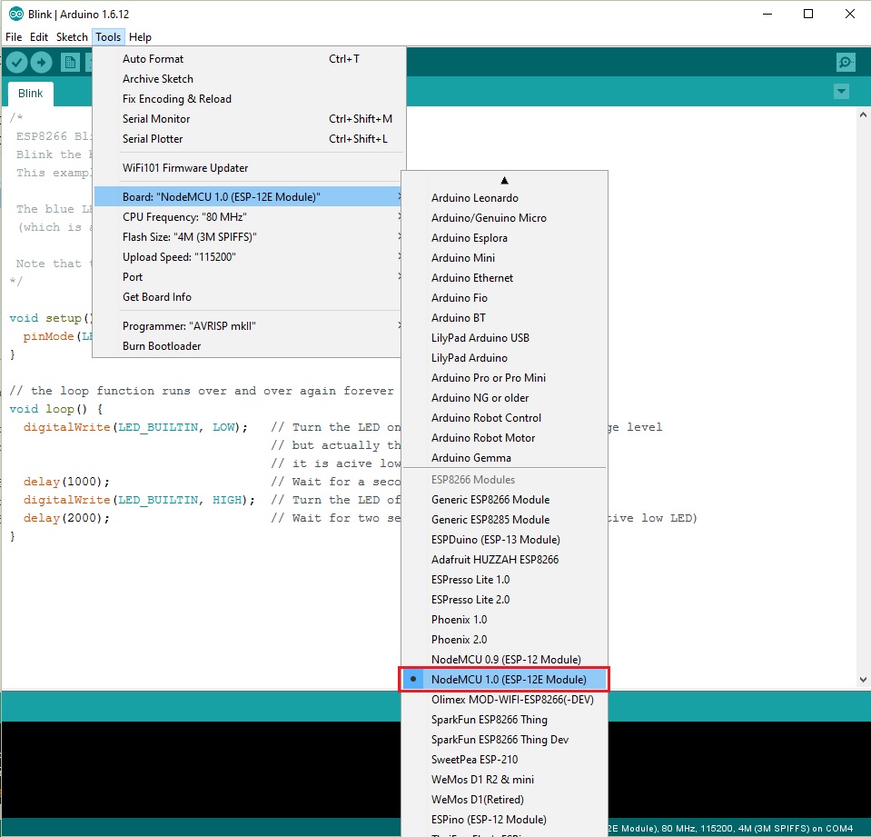871x837 pixels.
Task: Select NodeMCU 0.9 (ESP-12 Module)
Action: [x=504, y=660]
